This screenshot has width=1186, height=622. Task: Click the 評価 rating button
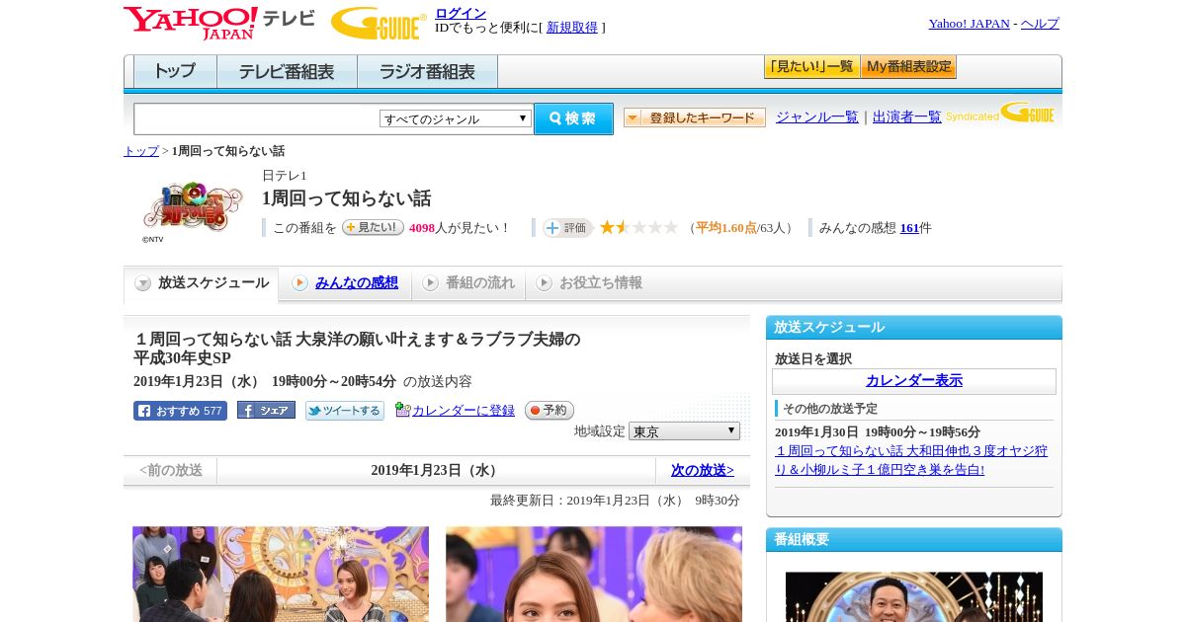[x=567, y=228]
